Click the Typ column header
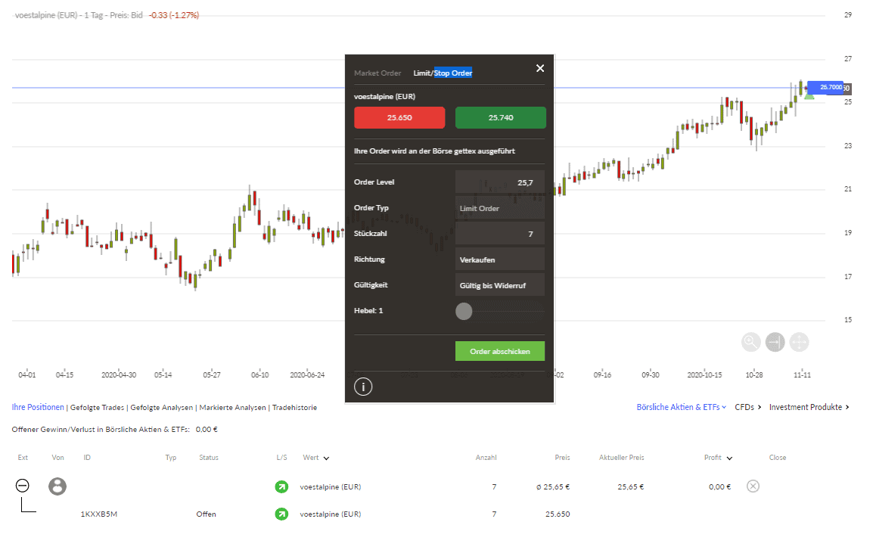 click(x=171, y=458)
